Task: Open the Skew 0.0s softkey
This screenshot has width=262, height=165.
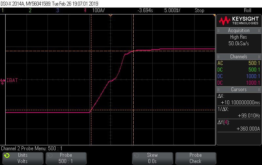Action: [152, 158]
